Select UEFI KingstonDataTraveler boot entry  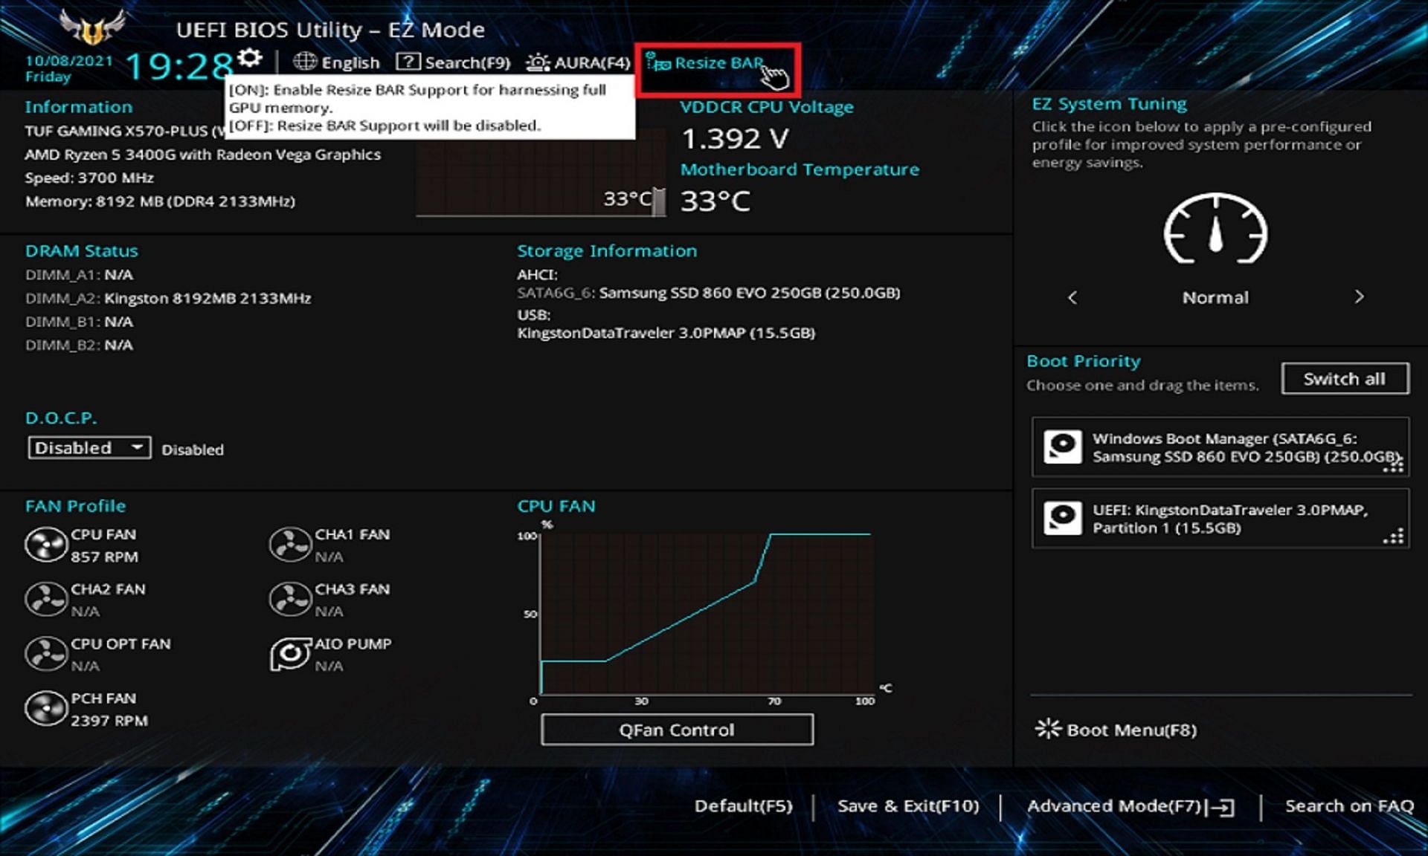coord(1220,519)
